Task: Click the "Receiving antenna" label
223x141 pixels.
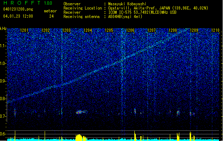Action: click(82, 17)
